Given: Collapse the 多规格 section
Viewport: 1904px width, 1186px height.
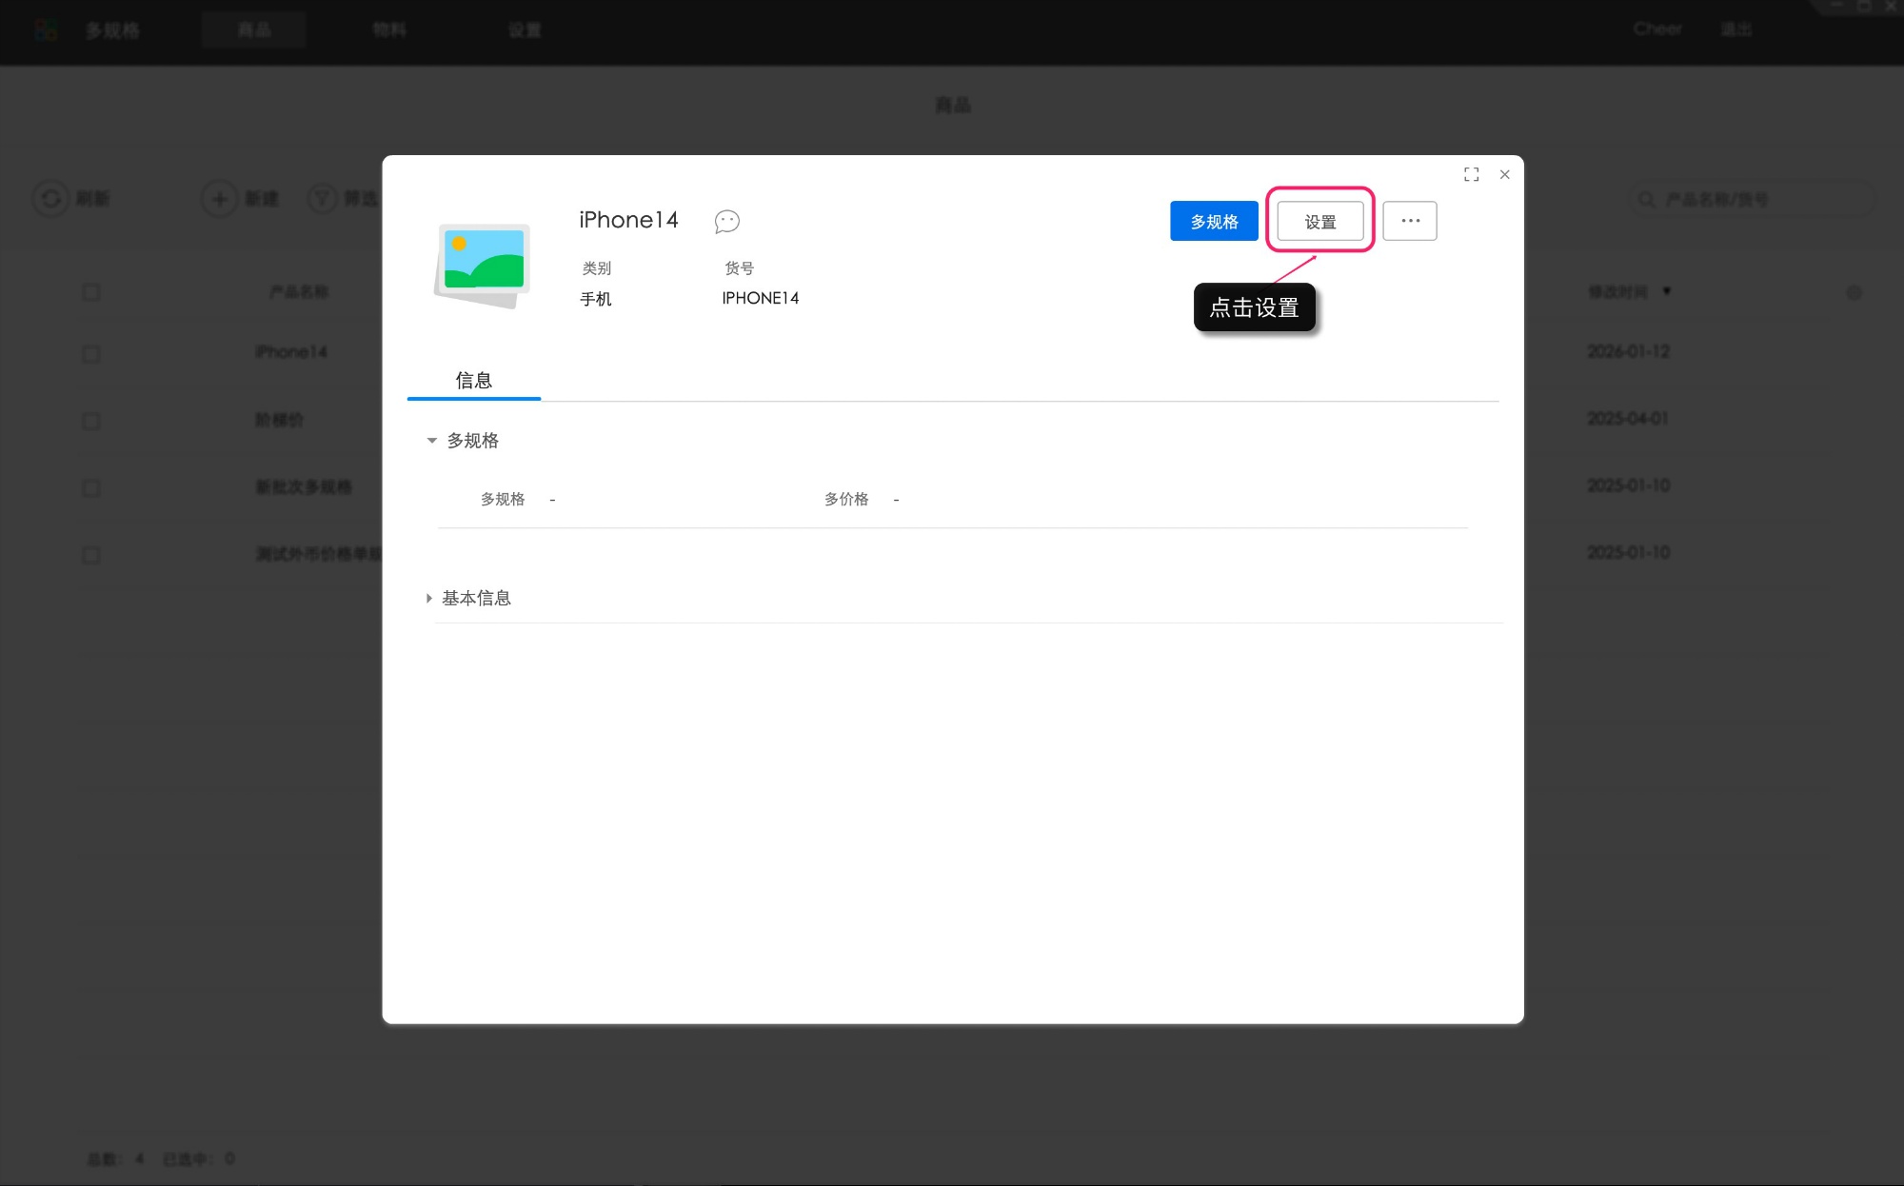Looking at the screenshot, I should coord(431,441).
